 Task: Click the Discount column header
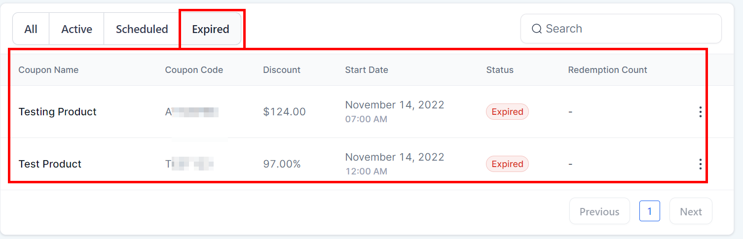tap(282, 70)
